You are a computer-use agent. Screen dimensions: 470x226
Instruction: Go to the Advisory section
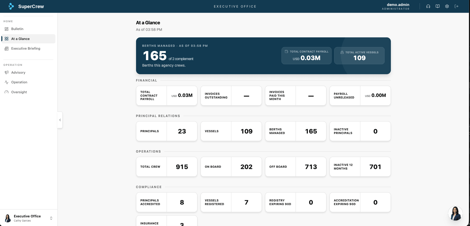point(28,72)
